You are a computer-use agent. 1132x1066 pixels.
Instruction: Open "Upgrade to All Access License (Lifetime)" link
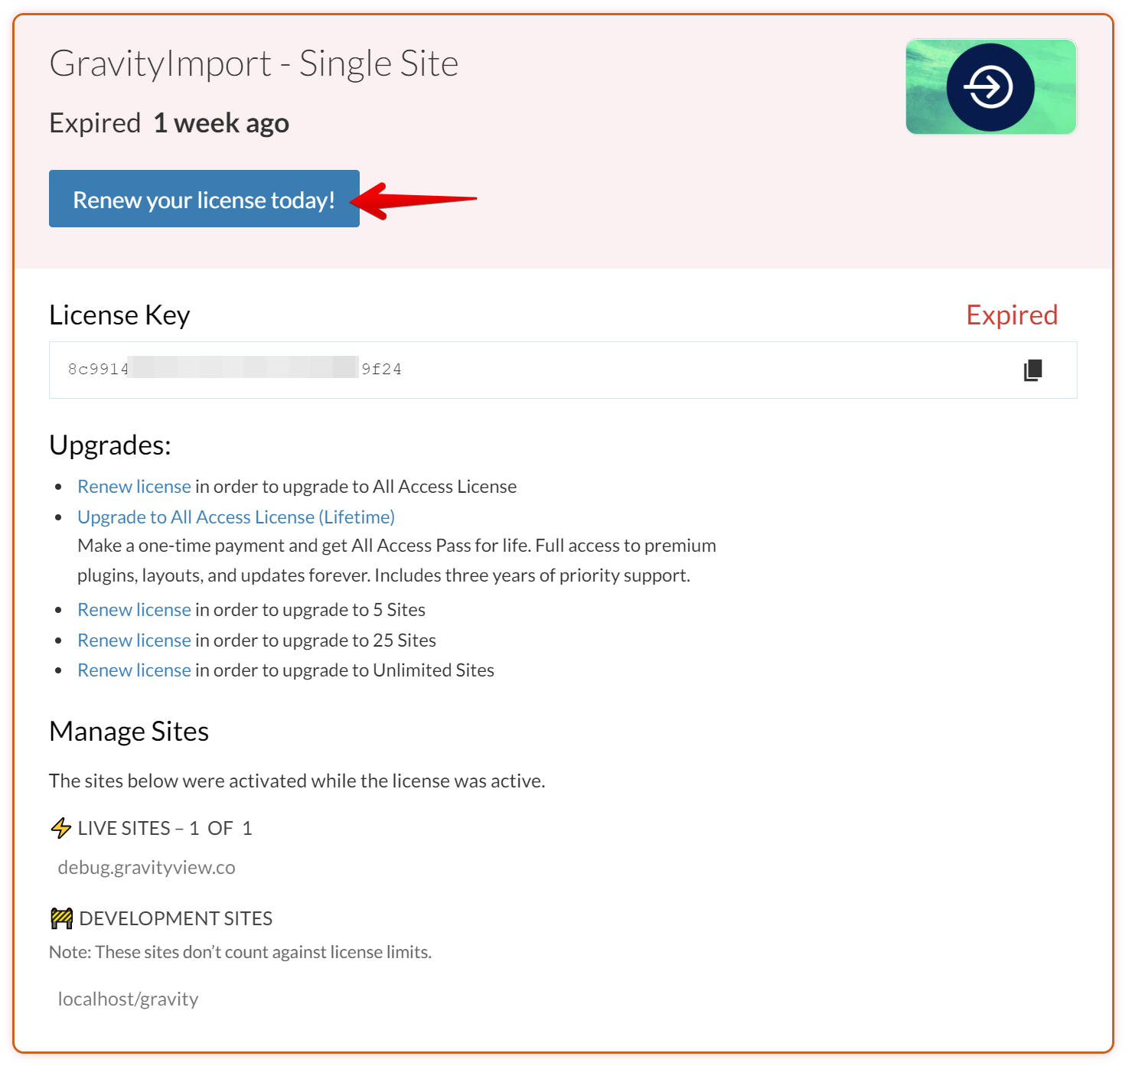tap(236, 517)
